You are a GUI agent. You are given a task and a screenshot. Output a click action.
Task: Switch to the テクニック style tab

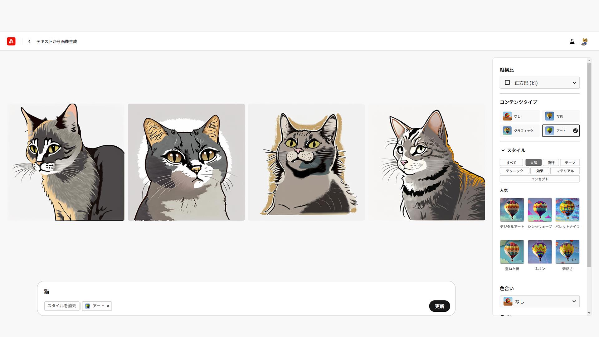tap(514, 171)
